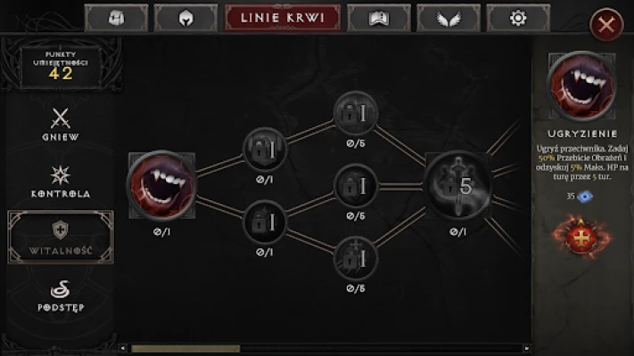Click the red upgrade cross button in skill panel
This screenshot has height=356, width=634.
[581, 237]
